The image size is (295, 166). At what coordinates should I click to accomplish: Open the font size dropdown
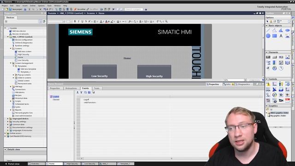71,22
